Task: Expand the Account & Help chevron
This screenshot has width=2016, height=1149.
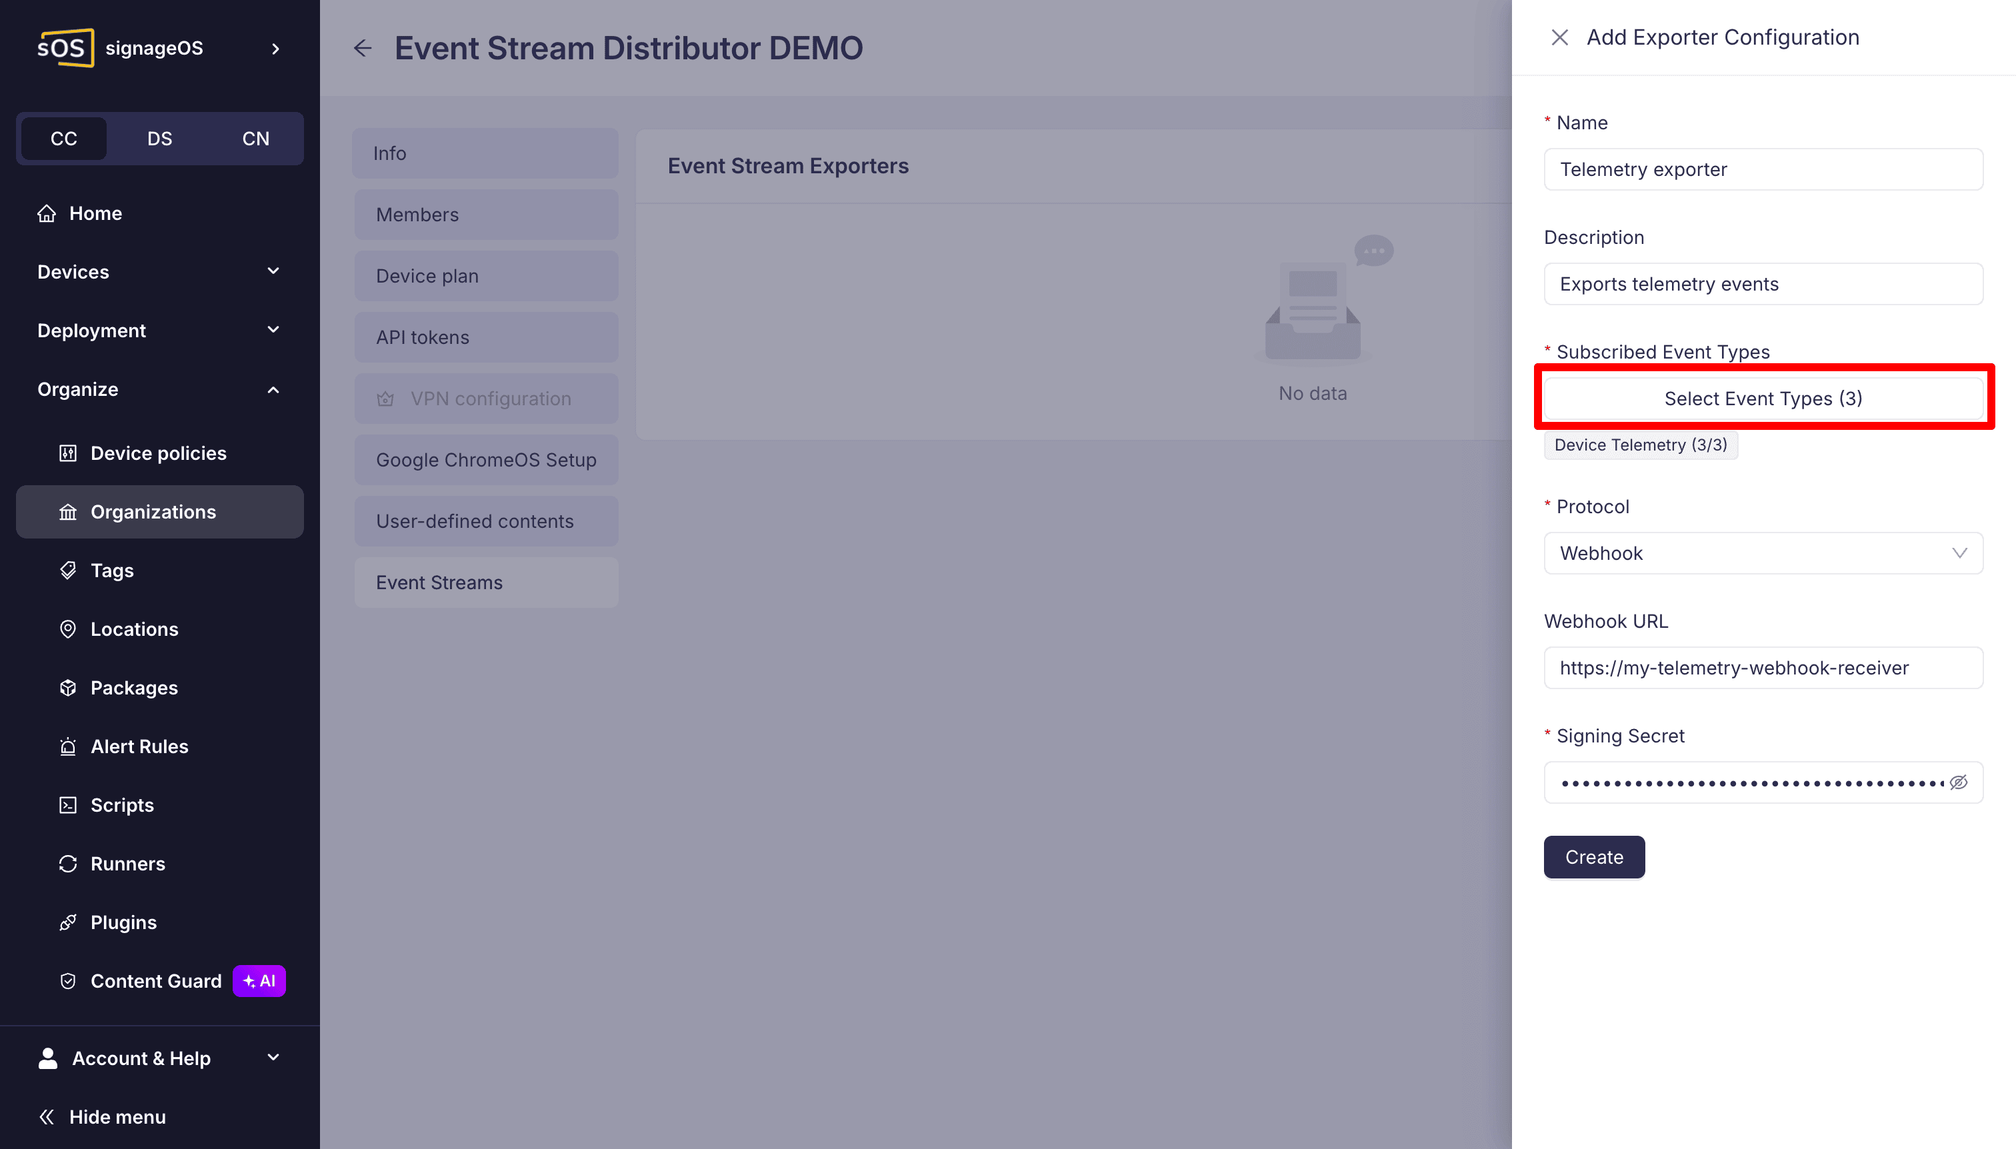Action: pos(273,1058)
